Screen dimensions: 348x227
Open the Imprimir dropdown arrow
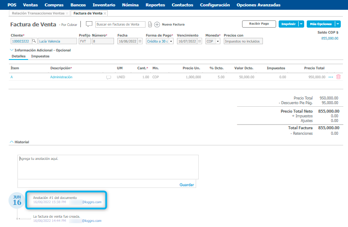pyautogui.click(x=301, y=24)
